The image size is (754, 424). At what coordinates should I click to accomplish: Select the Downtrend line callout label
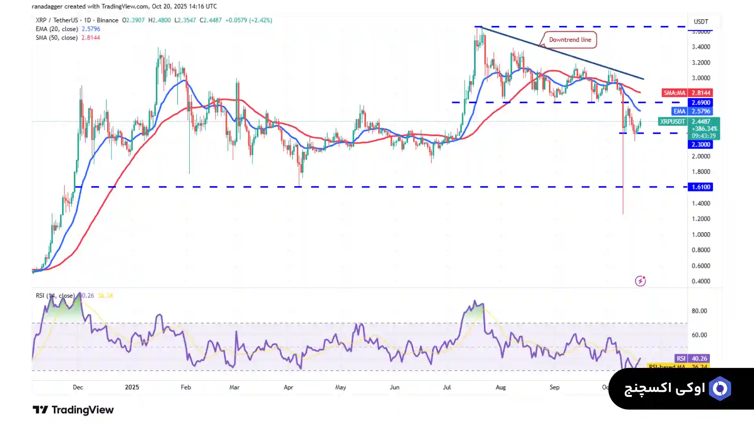click(569, 40)
